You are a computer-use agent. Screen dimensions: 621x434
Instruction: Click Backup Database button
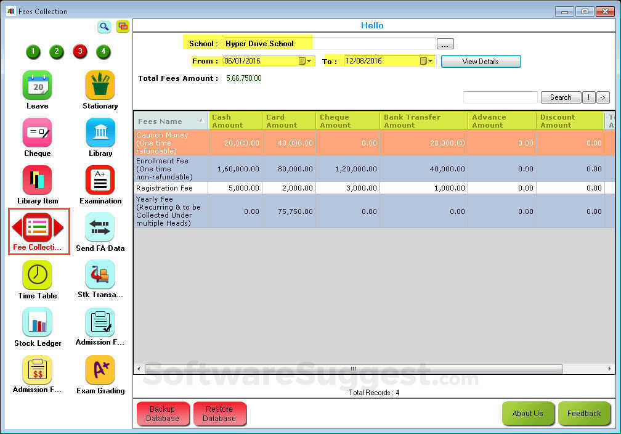(163, 414)
